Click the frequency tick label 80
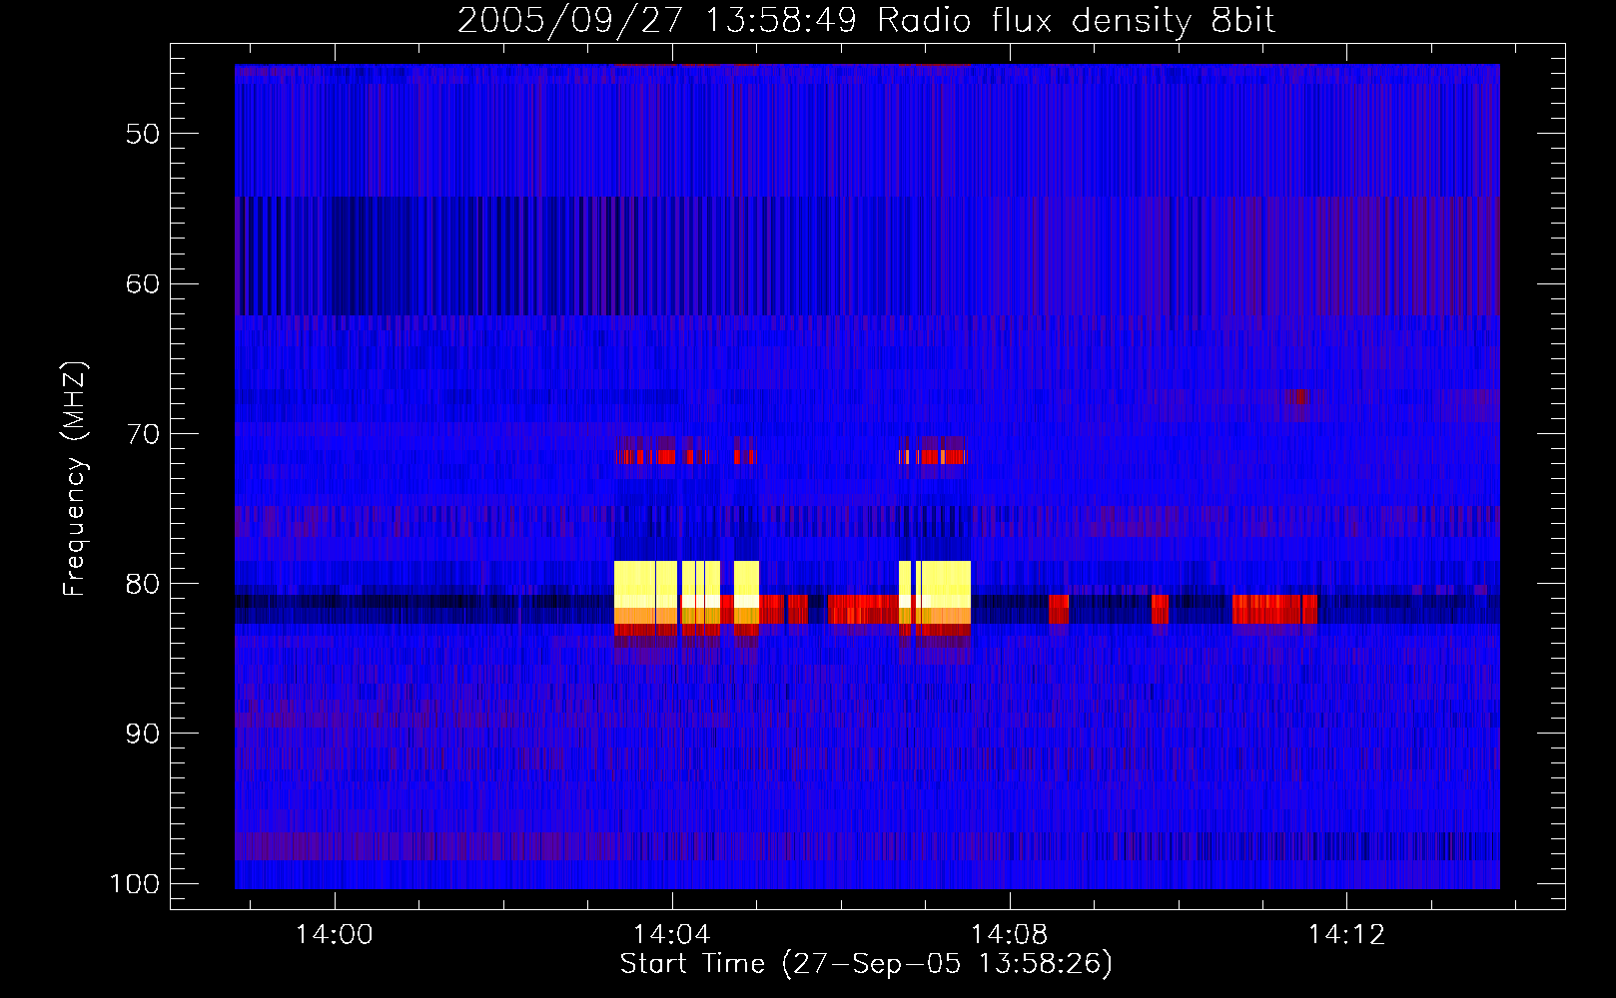1616x998 pixels. (143, 584)
